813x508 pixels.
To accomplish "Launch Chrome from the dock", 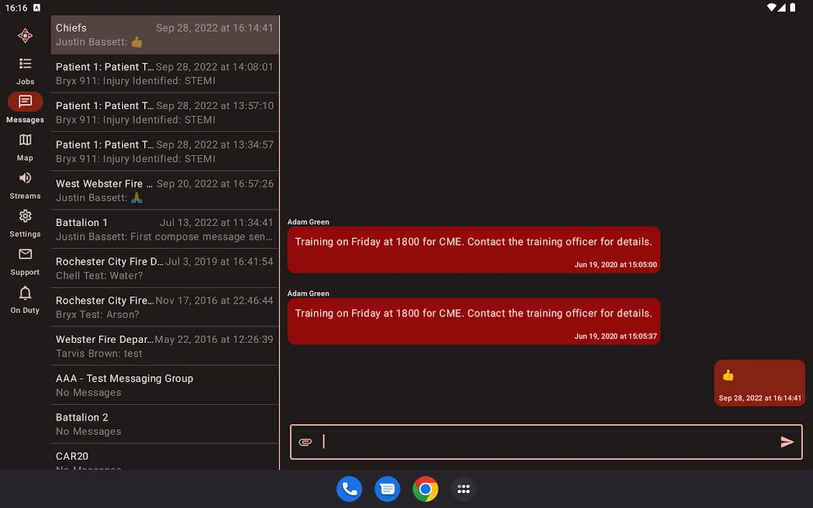I will pos(426,489).
